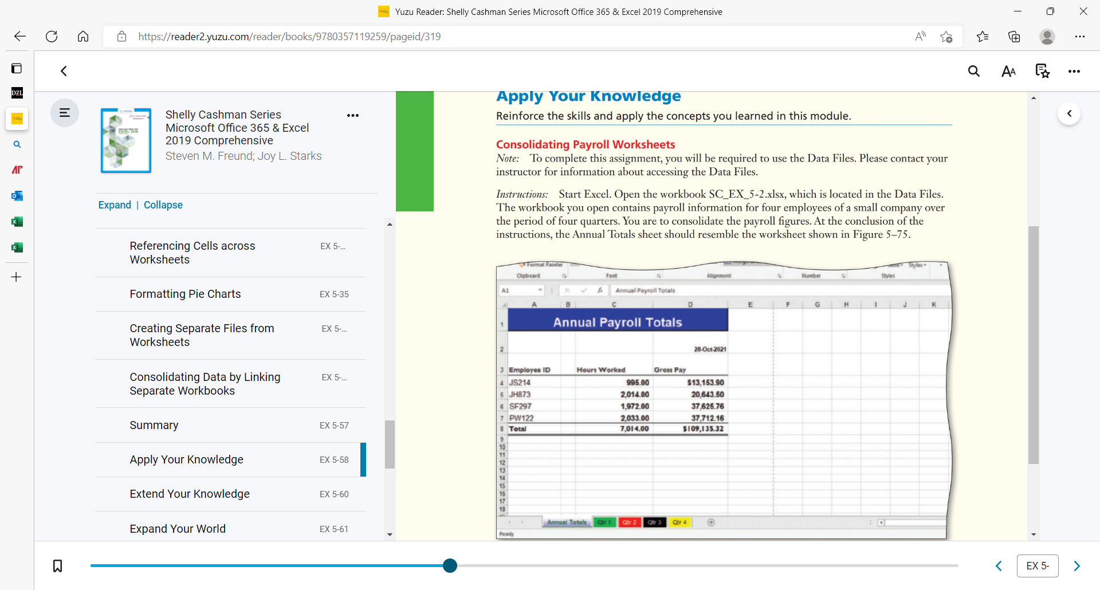The image size is (1100, 590).
Task: Search the book with magnifier icon
Action: [974, 71]
